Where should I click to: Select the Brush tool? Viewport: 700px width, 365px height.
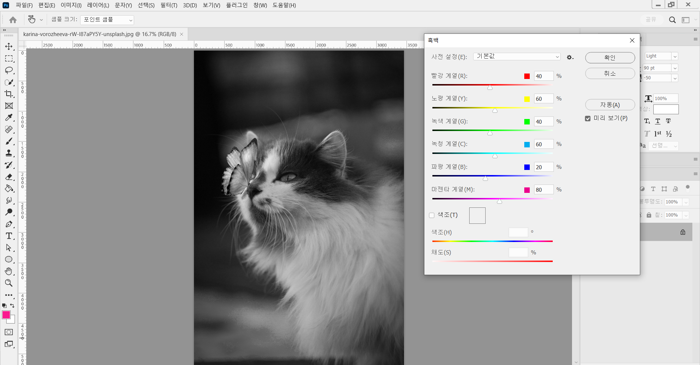[x=9, y=141]
